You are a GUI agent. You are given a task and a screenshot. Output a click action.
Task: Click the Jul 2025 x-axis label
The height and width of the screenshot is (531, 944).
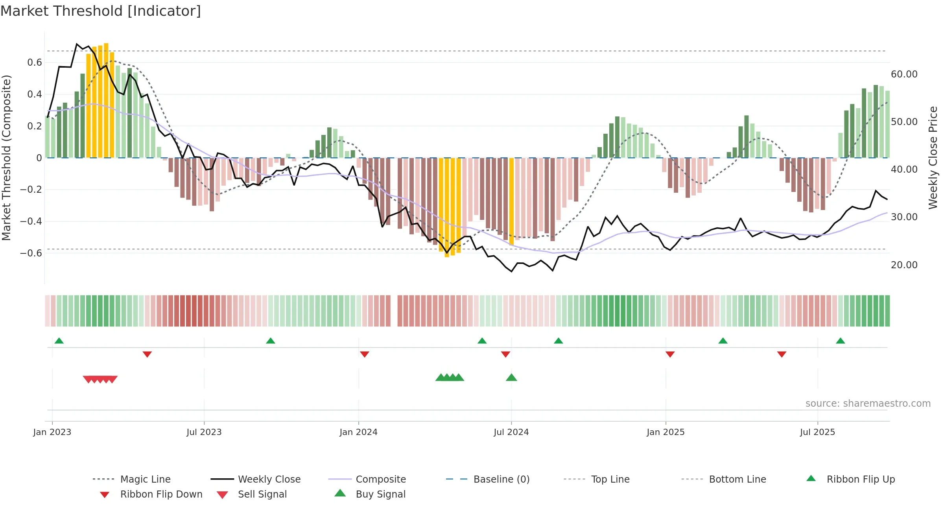818,432
